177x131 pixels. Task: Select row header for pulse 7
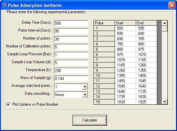(x=104, y=60)
